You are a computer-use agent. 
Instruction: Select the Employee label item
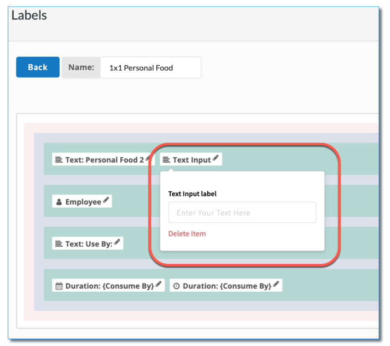[x=83, y=202]
